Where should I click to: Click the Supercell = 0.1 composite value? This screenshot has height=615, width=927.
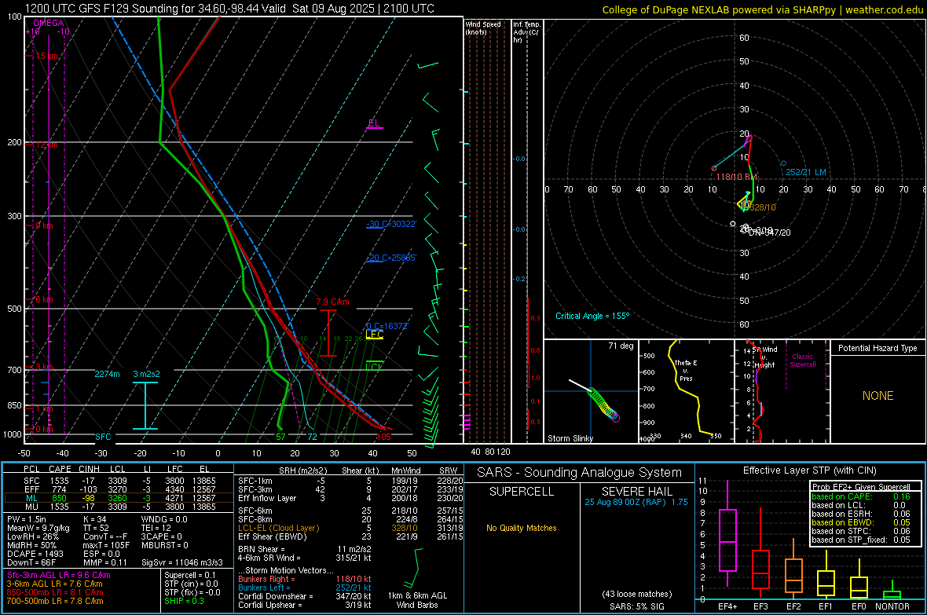pyautogui.click(x=190, y=575)
